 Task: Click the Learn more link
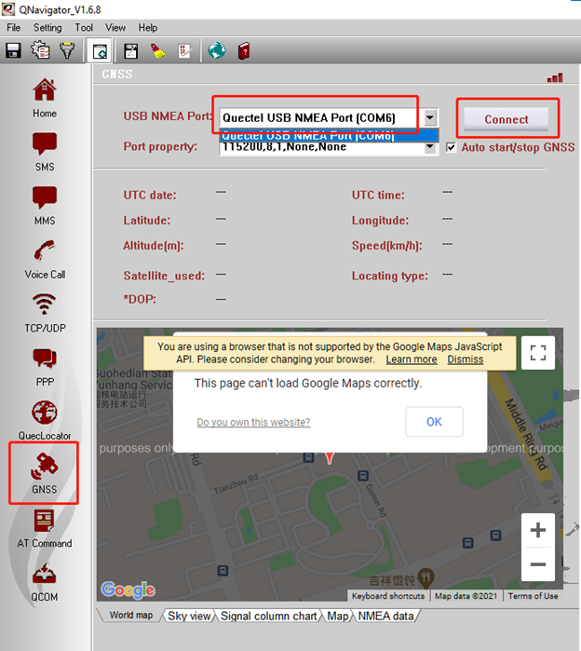coord(412,359)
